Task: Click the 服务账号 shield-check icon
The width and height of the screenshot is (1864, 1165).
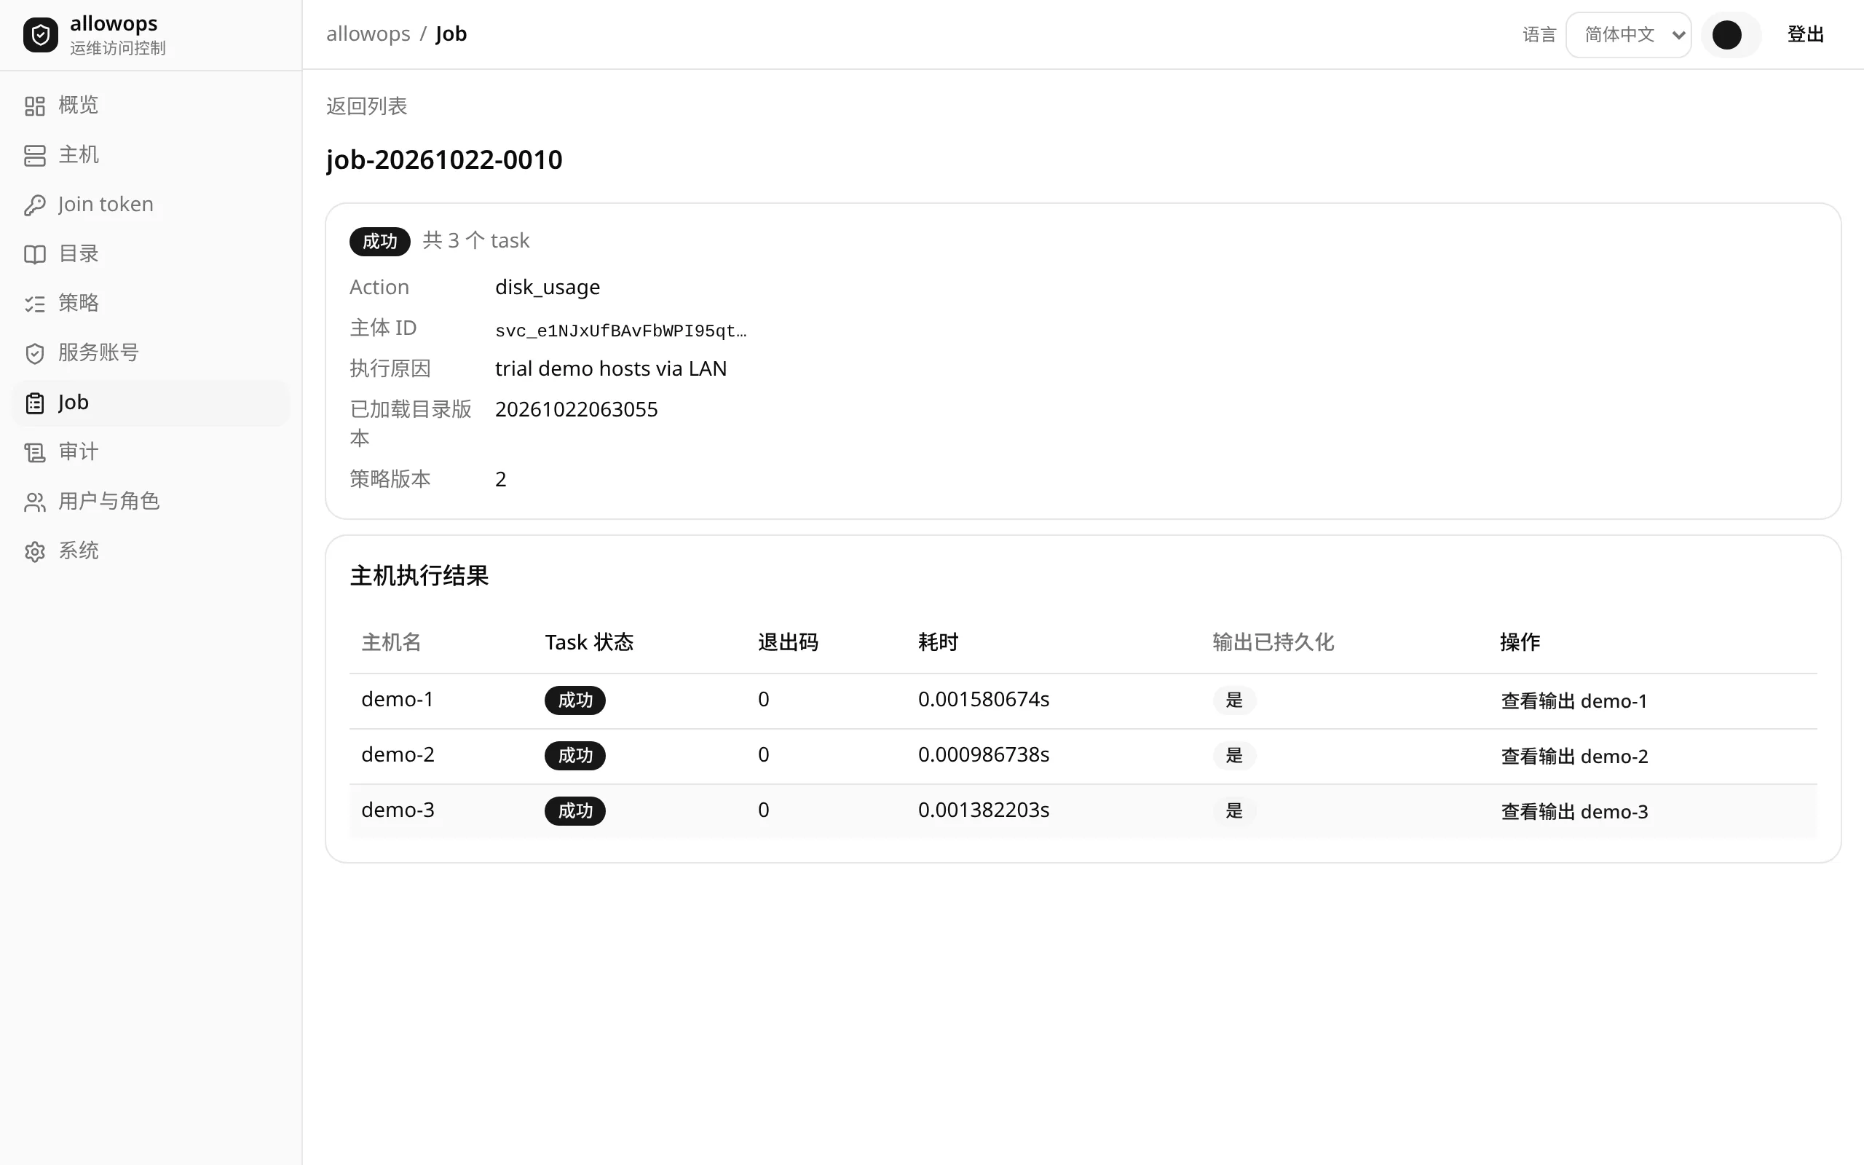Action: click(x=35, y=353)
